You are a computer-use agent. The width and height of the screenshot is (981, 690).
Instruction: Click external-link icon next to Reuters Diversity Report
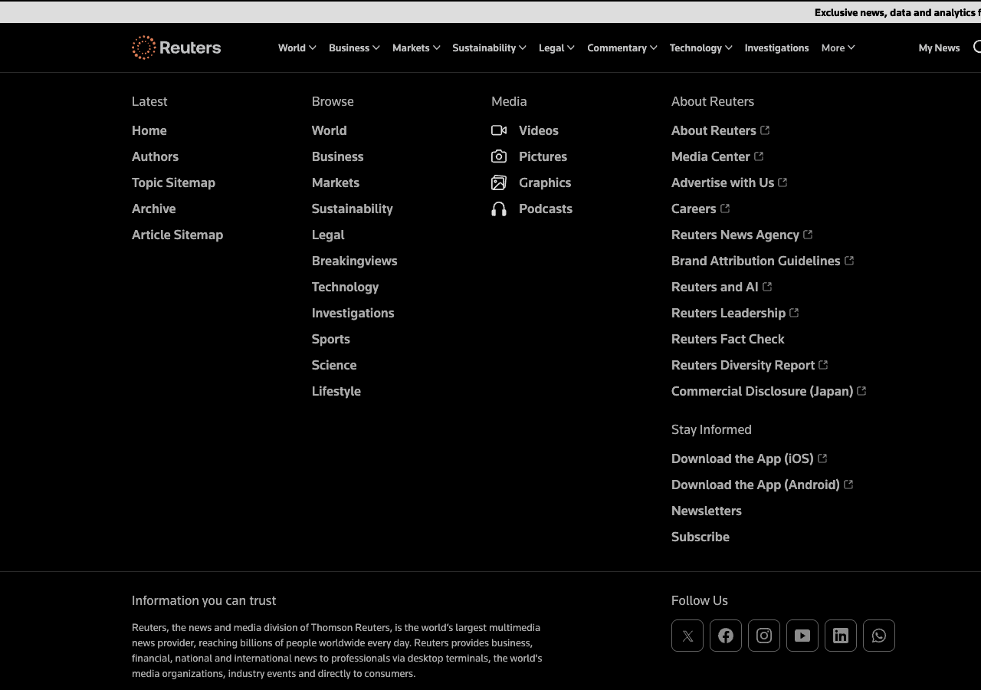tap(823, 365)
